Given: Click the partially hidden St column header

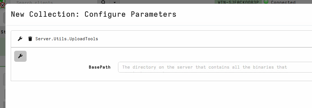Looking at the screenshot, I should pos(3,32).
